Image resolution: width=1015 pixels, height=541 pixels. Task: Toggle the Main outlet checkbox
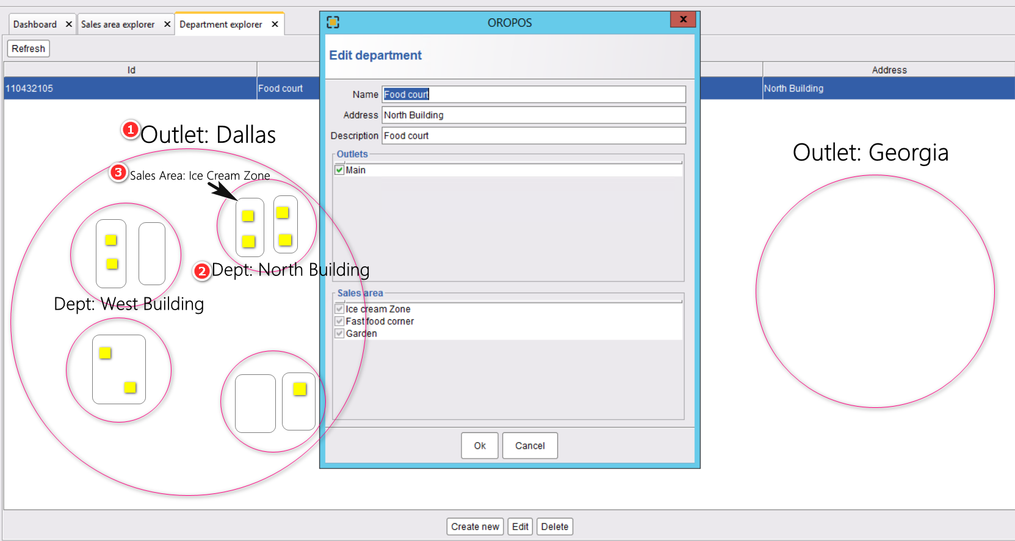339,170
